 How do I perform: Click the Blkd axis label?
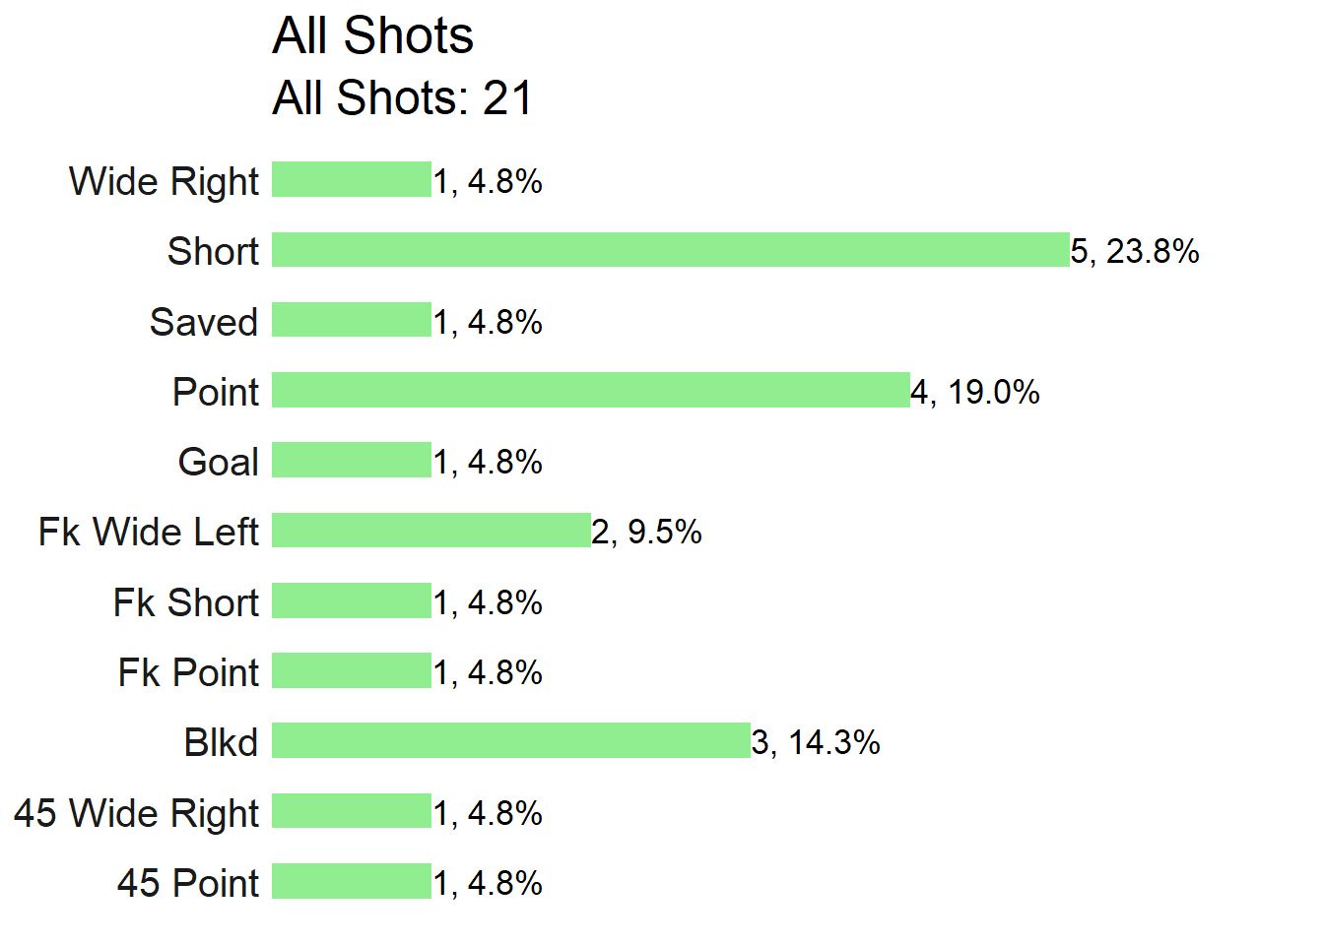pos(221,742)
